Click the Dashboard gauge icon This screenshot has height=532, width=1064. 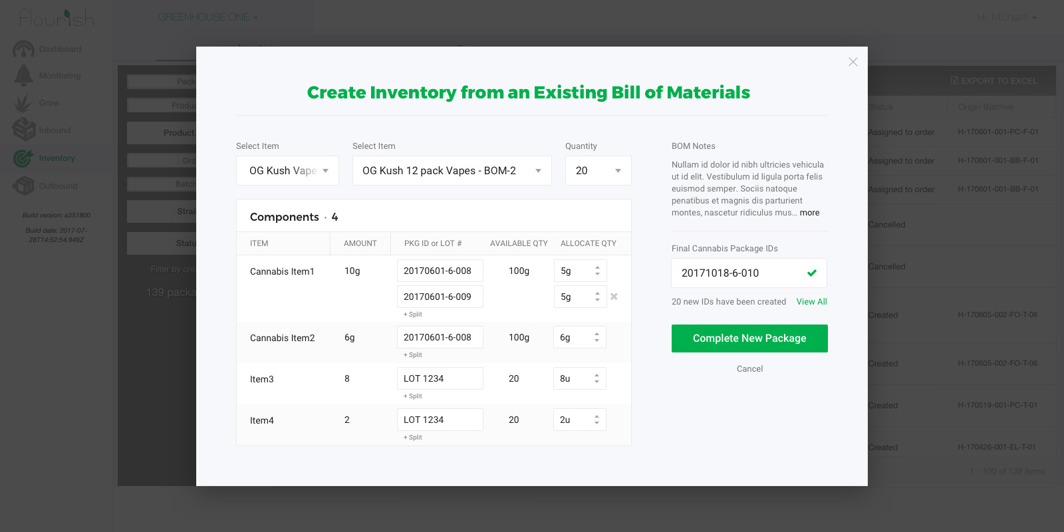coord(23,49)
